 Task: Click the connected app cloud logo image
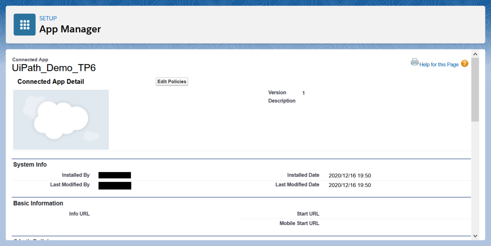(x=61, y=120)
